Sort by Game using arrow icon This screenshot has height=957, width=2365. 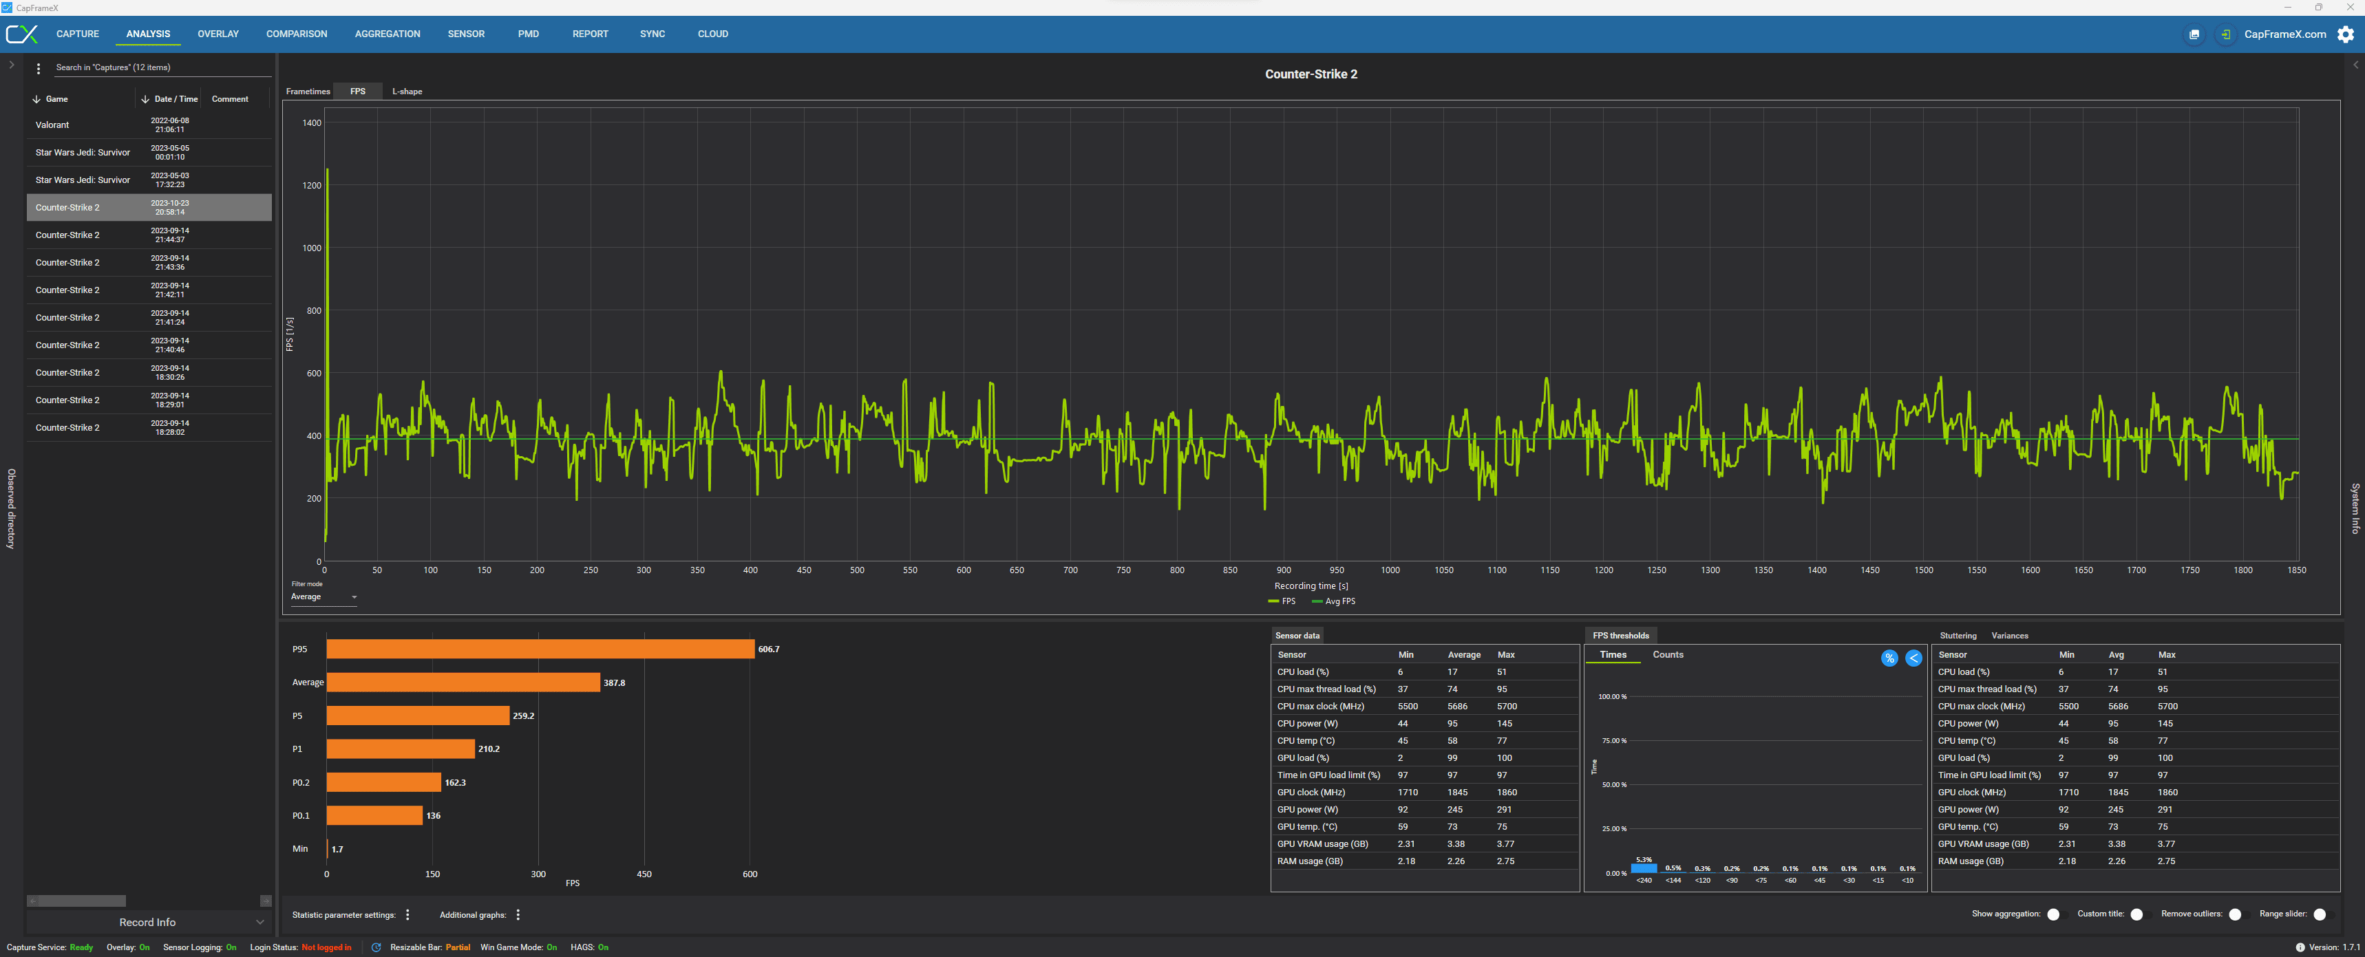36,99
